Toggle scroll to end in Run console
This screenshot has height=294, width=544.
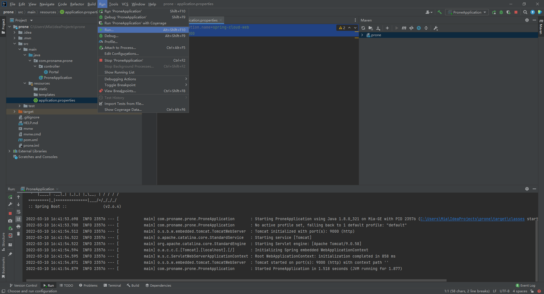point(18,219)
